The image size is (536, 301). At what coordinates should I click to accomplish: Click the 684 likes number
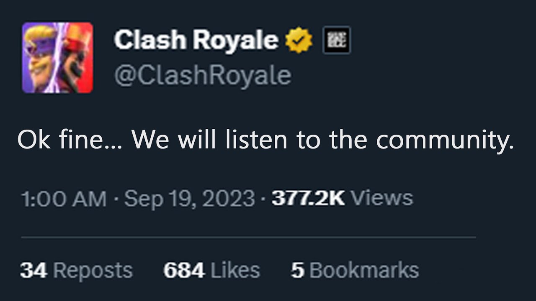(184, 270)
